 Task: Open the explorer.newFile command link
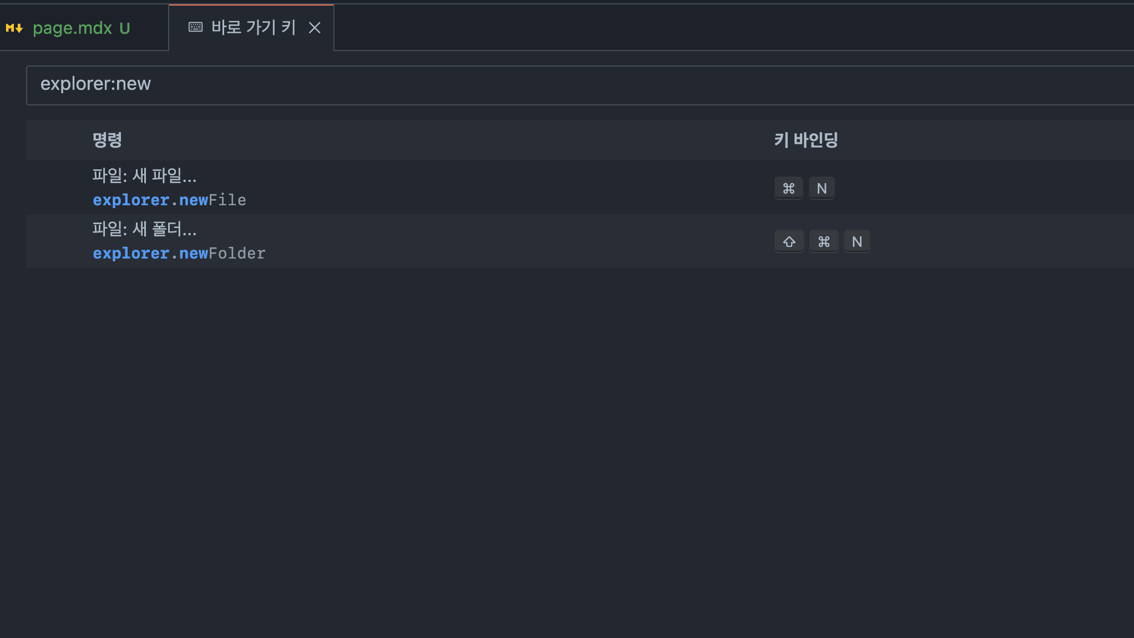click(169, 200)
